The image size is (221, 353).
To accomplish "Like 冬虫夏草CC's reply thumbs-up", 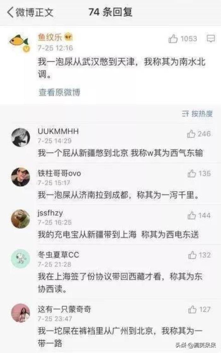I will (x=192, y=255).
